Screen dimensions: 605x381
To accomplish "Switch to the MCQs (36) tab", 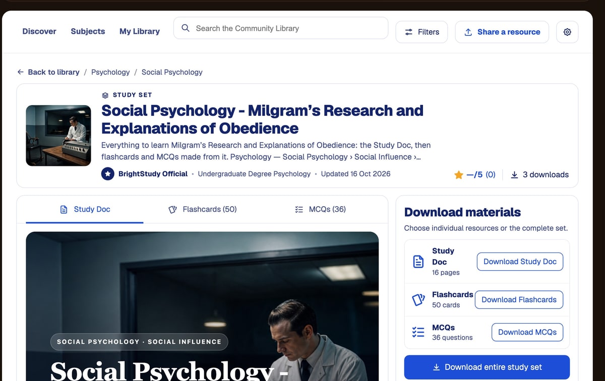I will coord(320,209).
